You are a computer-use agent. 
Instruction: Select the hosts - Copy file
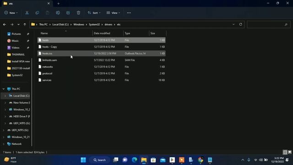(101, 47)
